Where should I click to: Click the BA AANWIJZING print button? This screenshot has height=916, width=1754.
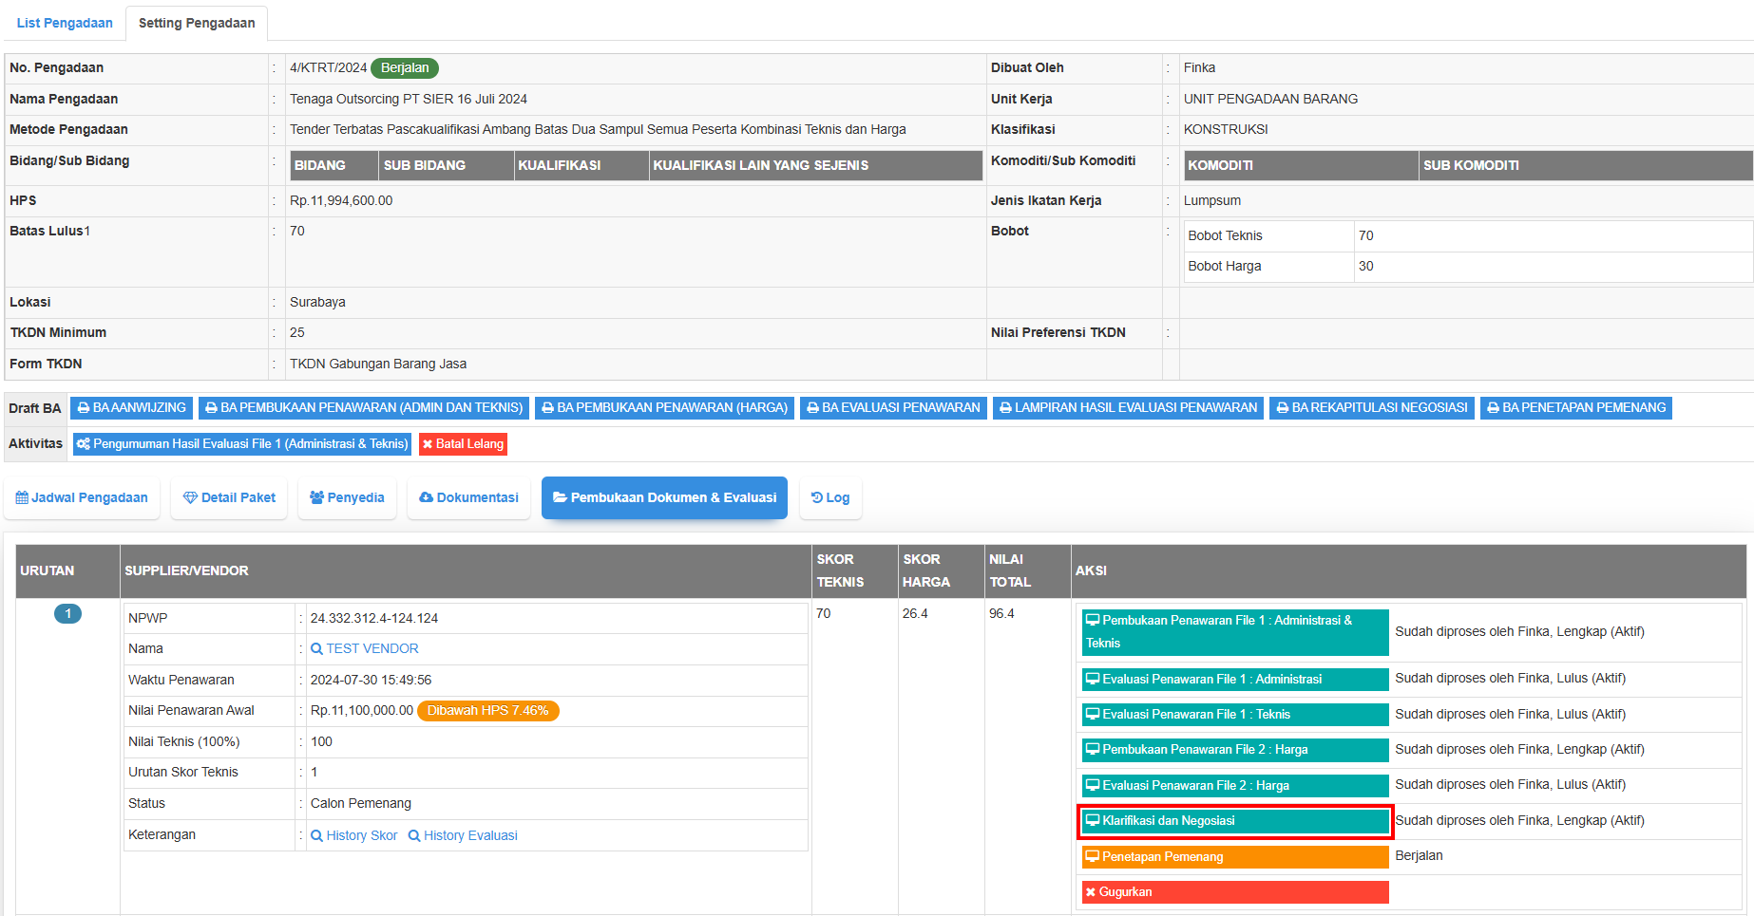[x=131, y=408]
